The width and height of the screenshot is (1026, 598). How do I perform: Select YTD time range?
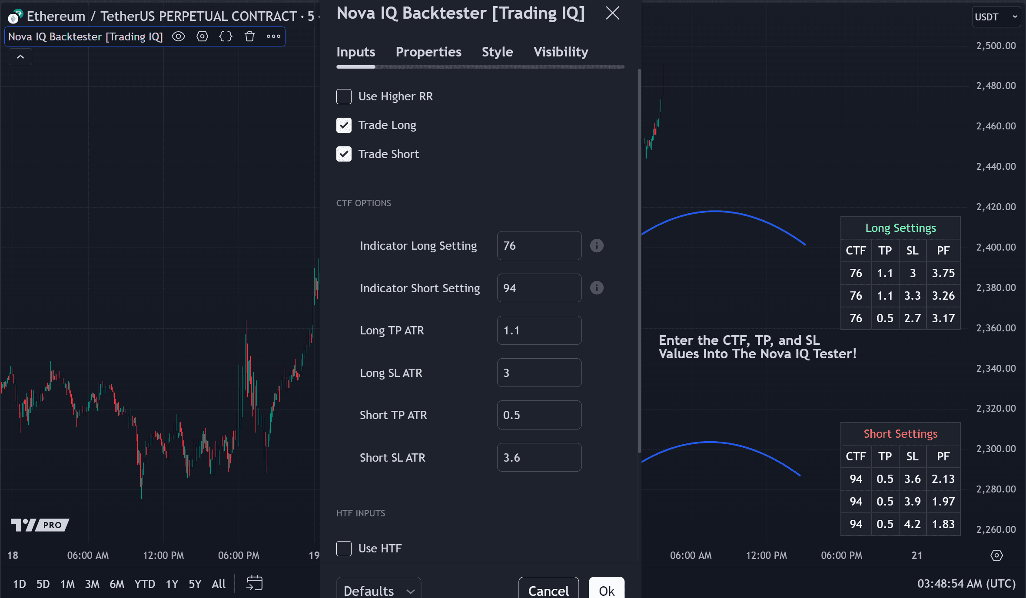tap(145, 584)
